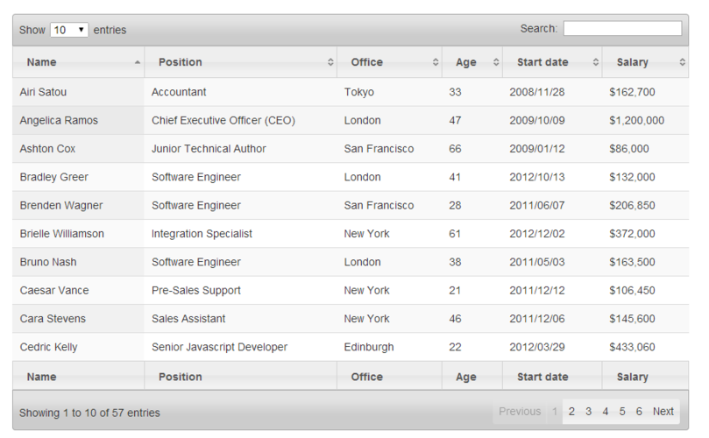Image resolution: width=709 pixels, height=438 pixels.
Task: Click the Position column sort arrows
Action: [x=330, y=62]
